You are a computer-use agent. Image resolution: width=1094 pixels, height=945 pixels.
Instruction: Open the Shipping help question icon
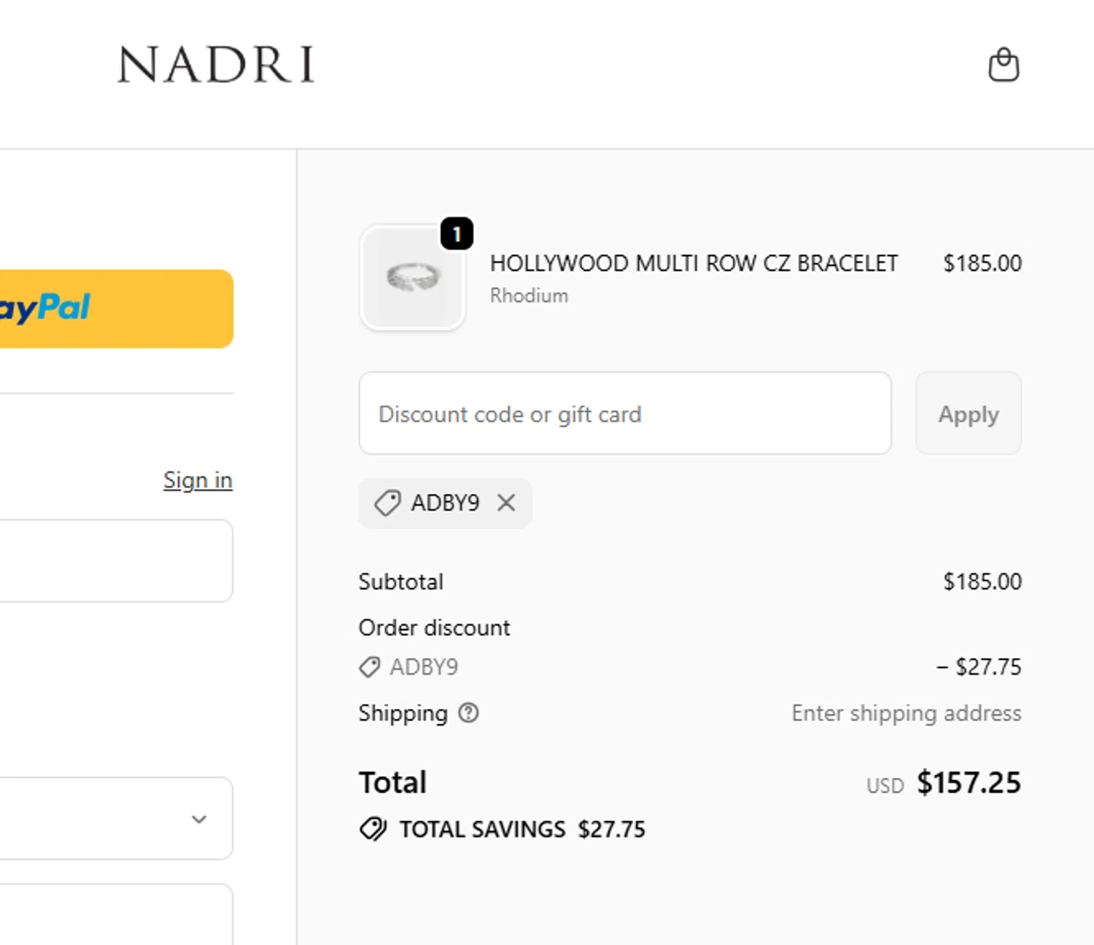click(x=468, y=713)
